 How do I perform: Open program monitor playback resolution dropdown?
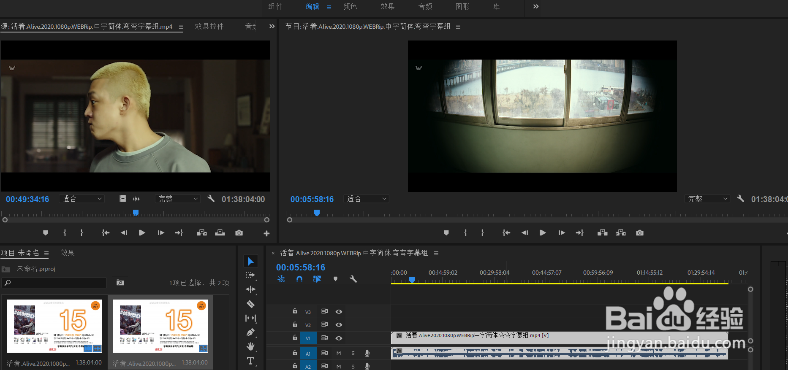click(x=707, y=199)
